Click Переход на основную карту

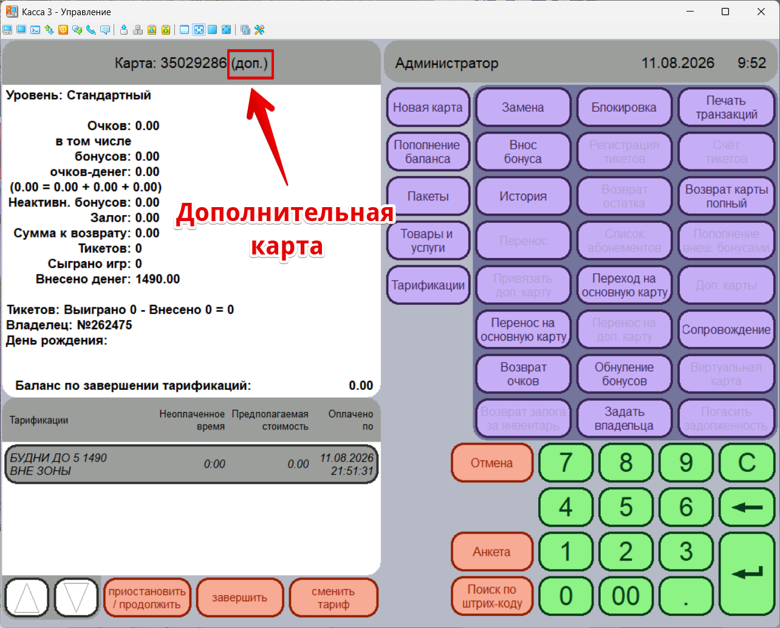point(624,285)
